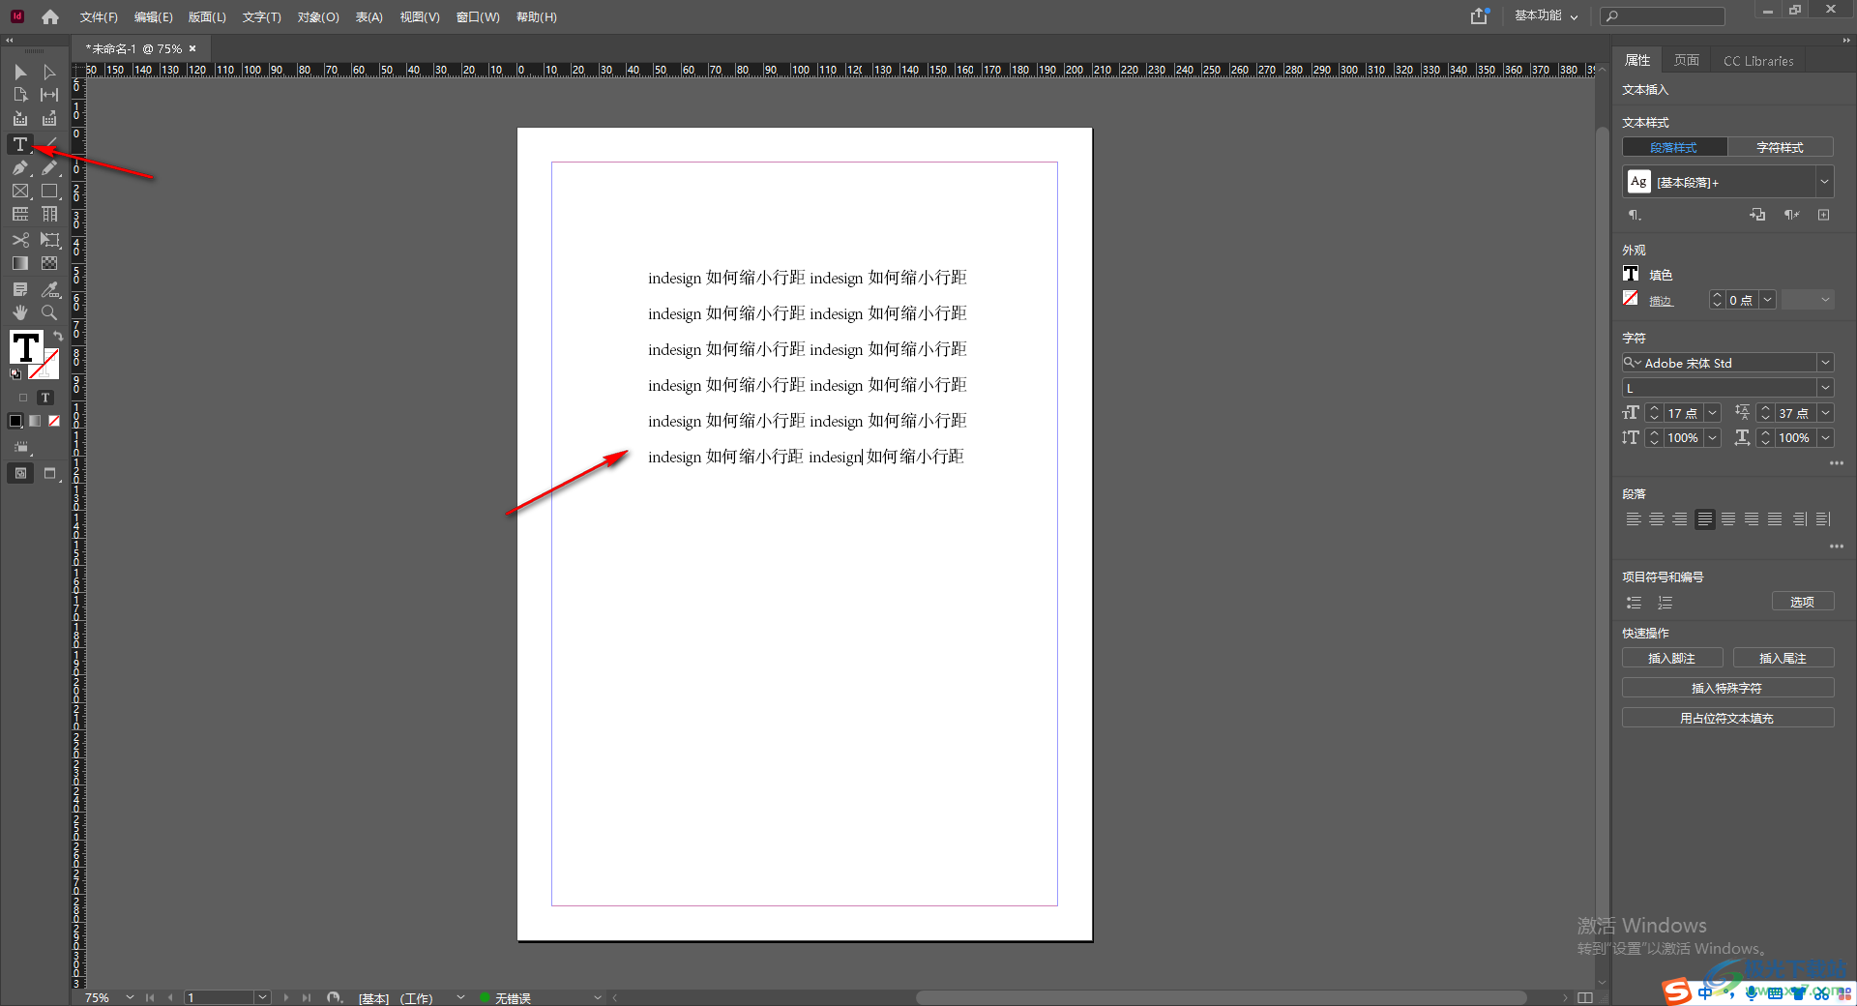Open the 文字(T) menu
Screen dimensions: 1857x1006
point(261,16)
